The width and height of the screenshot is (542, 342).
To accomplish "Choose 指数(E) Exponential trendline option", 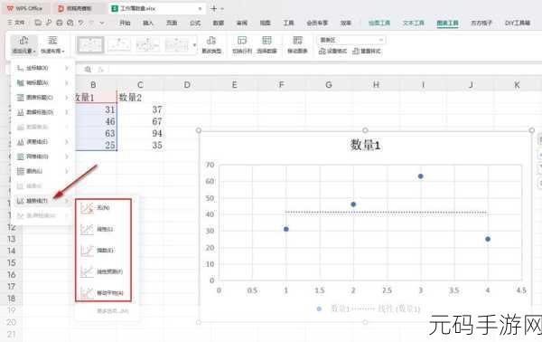I will tap(103, 251).
